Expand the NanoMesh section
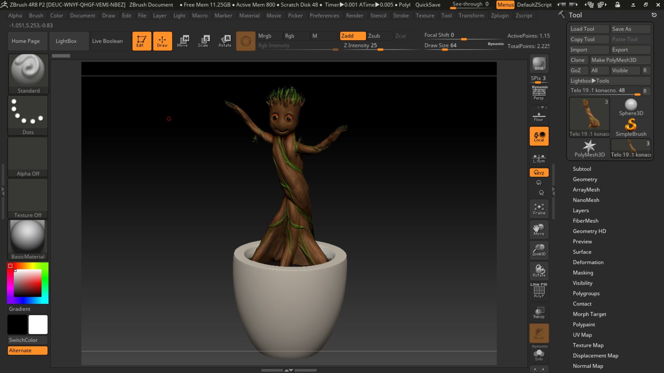The image size is (664, 373). point(586,200)
